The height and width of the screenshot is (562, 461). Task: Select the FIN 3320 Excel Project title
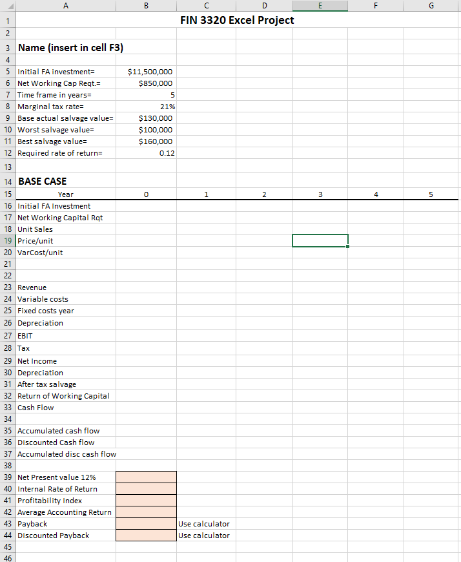[237, 20]
